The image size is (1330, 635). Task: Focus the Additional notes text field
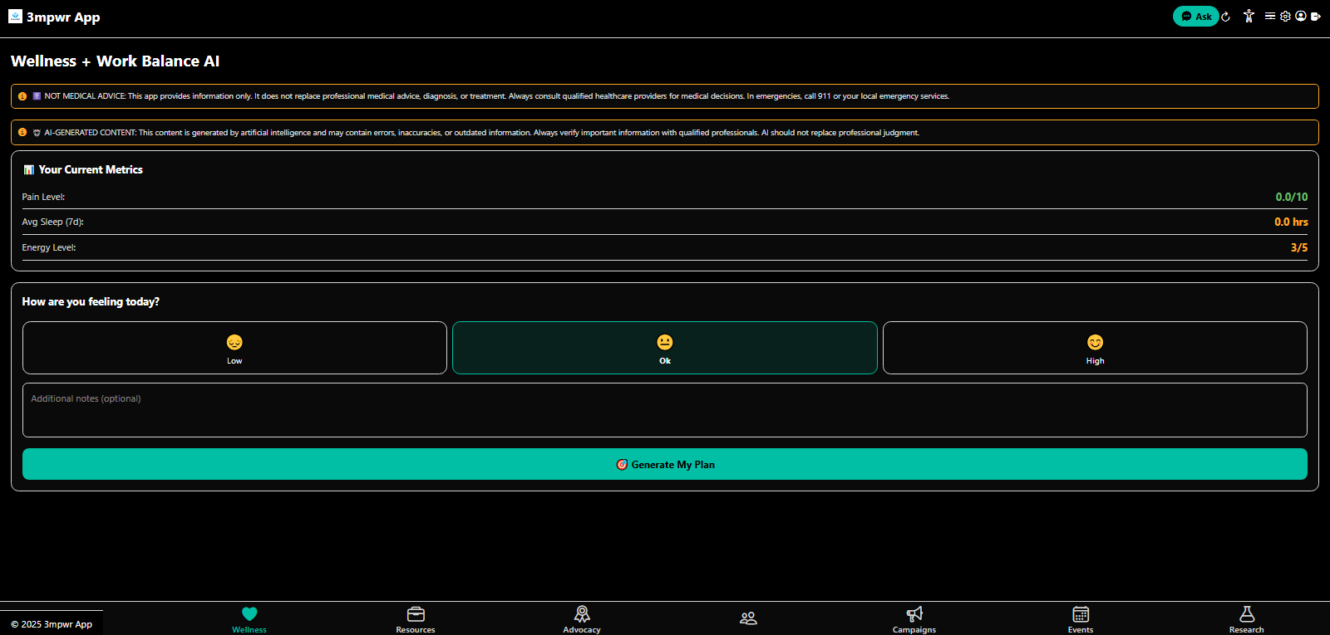click(x=664, y=410)
